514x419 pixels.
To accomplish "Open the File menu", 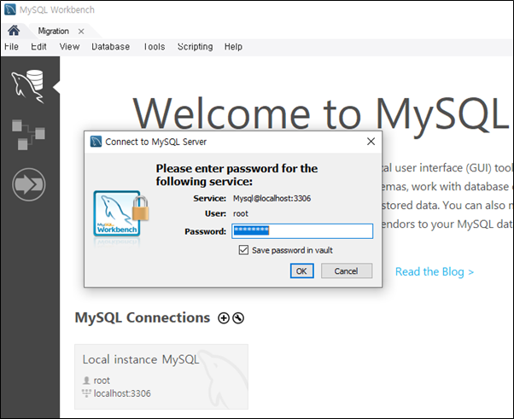I will [x=11, y=47].
